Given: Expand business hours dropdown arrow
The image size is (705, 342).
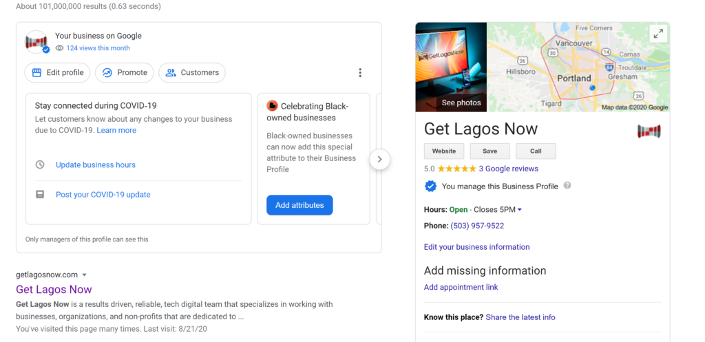Looking at the screenshot, I should click(519, 210).
